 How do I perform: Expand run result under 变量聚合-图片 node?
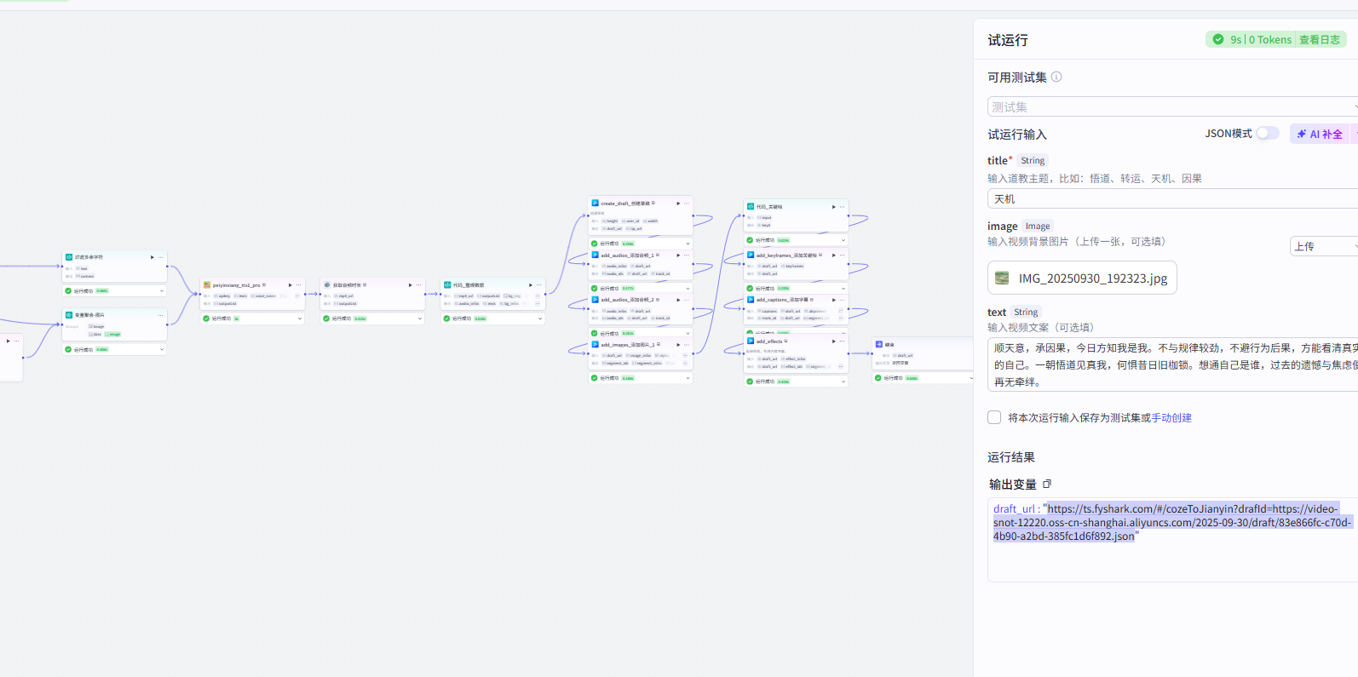pos(161,350)
